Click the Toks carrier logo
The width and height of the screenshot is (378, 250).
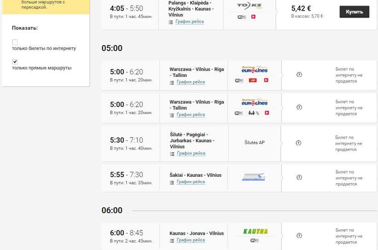[x=249, y=6]
